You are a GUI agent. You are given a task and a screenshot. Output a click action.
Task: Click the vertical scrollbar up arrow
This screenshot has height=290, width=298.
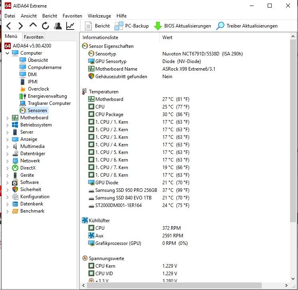[x=293, y=36]
